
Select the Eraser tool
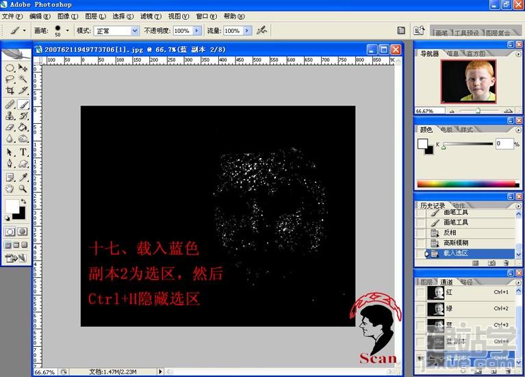(10, 127)
